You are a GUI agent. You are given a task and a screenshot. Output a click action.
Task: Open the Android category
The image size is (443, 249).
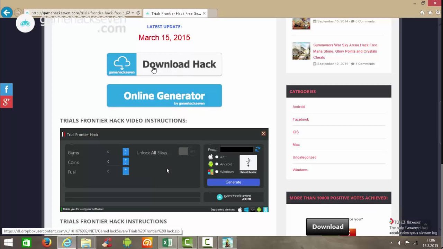point(299,107)
